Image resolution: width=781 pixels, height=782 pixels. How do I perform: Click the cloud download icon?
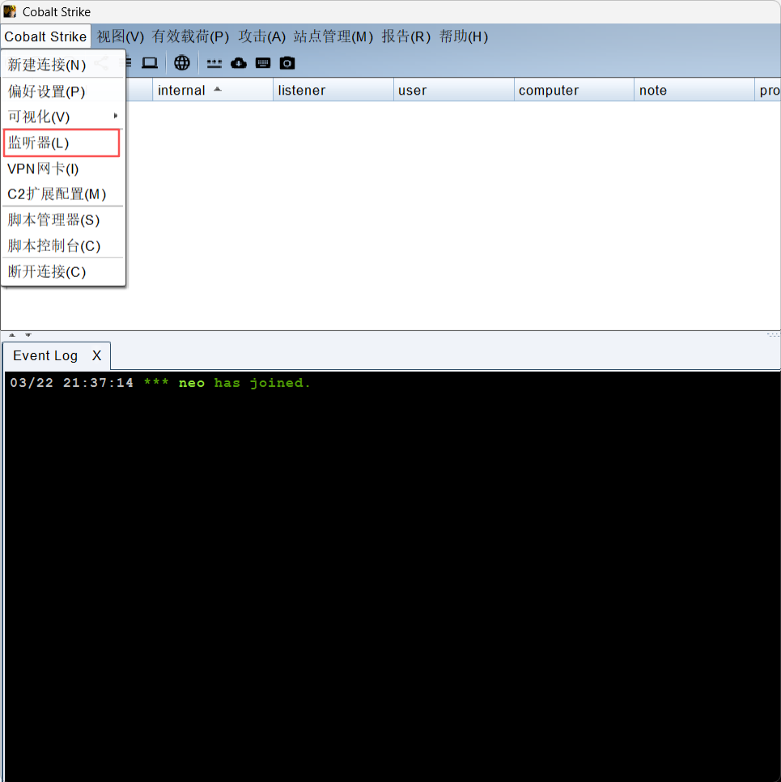tap(239, 63)
